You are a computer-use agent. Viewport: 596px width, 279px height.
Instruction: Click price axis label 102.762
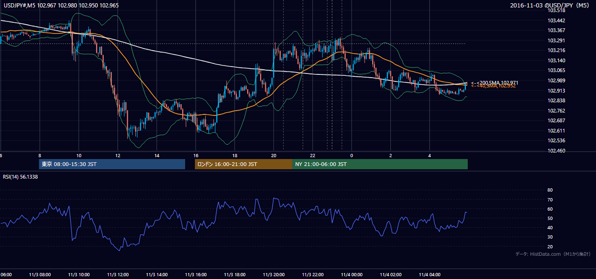tap(557, 111)
